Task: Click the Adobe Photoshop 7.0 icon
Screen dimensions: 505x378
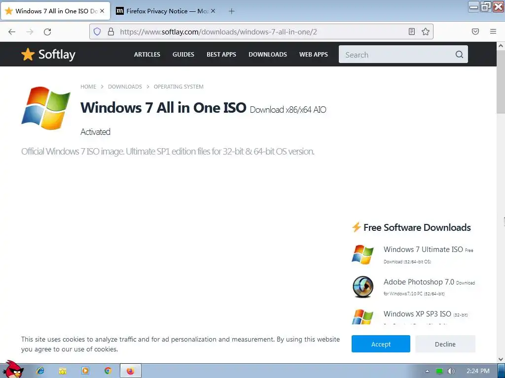Action: point(362,287)
